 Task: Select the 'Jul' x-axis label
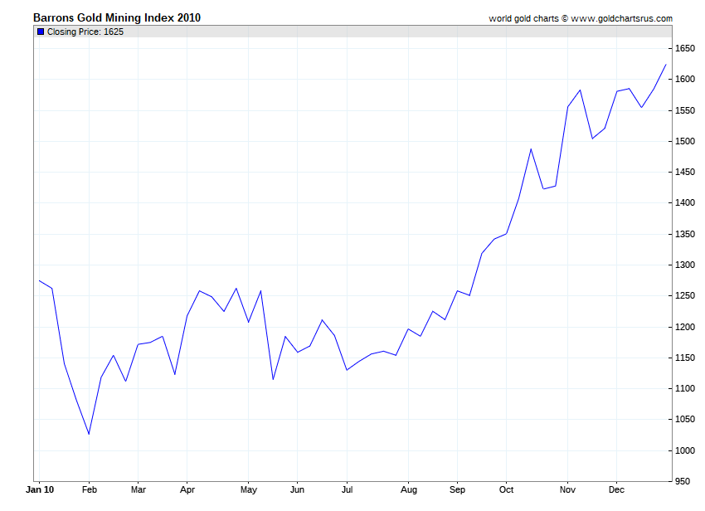[x=348, y=489]
